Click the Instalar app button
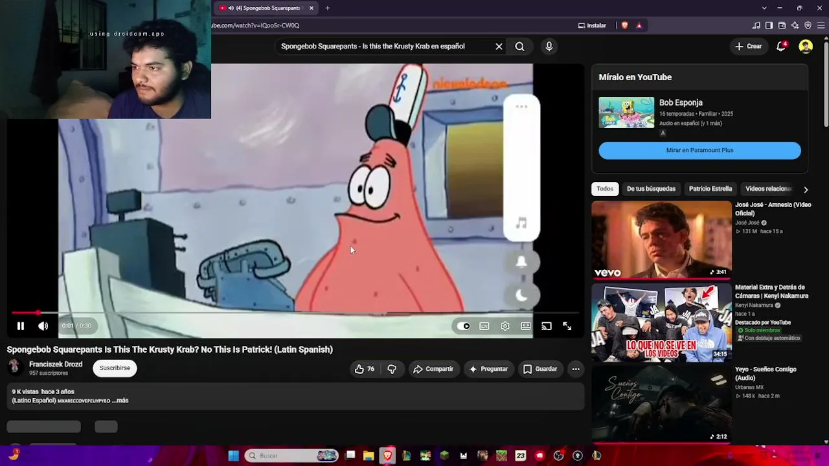This screenshot has height=466, width=829. (592, 26)
